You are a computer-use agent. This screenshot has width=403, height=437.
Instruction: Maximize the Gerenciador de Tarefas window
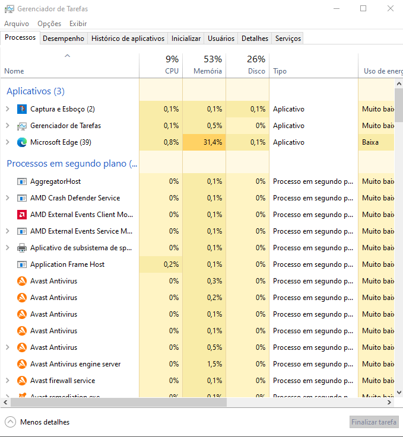coord(363,9)
